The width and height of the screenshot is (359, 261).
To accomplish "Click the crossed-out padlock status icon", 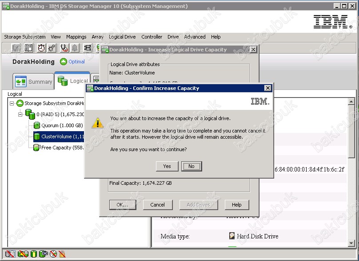I will (62, 254).
